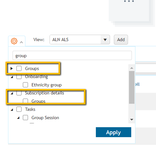Screen dimensions: 156x150
Task: Click the blue Apply button
Action: click(114, 132)
